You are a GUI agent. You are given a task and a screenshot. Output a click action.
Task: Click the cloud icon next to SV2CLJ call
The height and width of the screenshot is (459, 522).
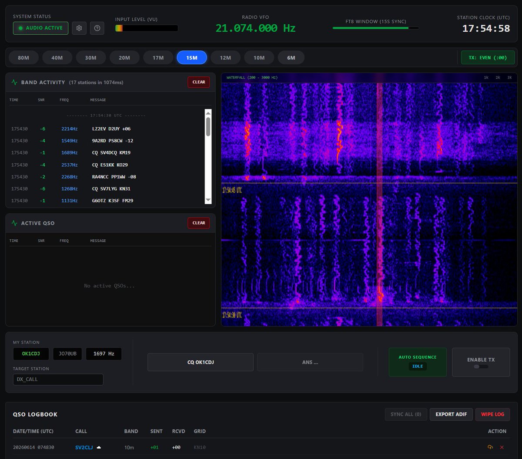99,447
